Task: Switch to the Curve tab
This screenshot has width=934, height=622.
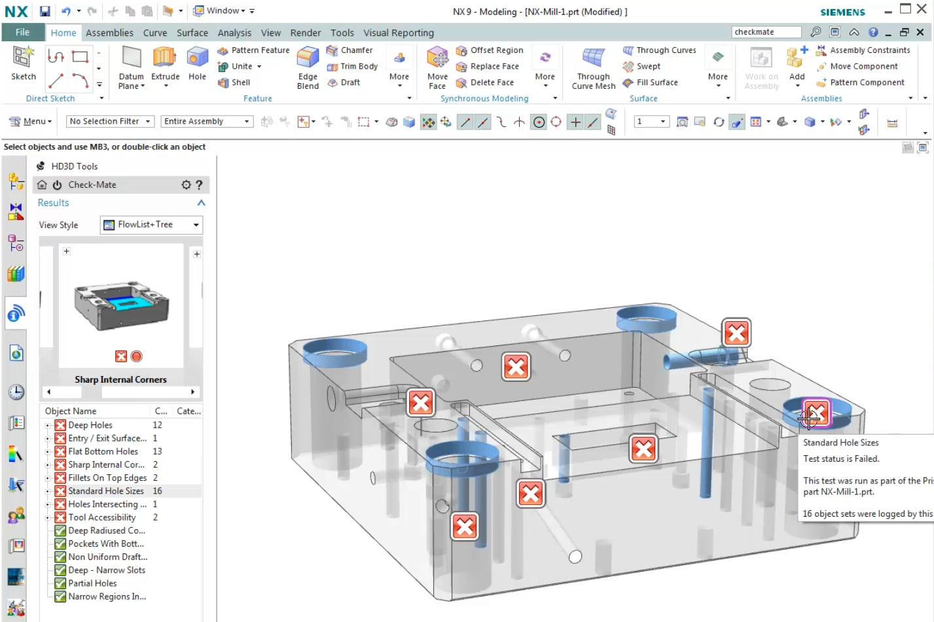Action: (155, 33)
